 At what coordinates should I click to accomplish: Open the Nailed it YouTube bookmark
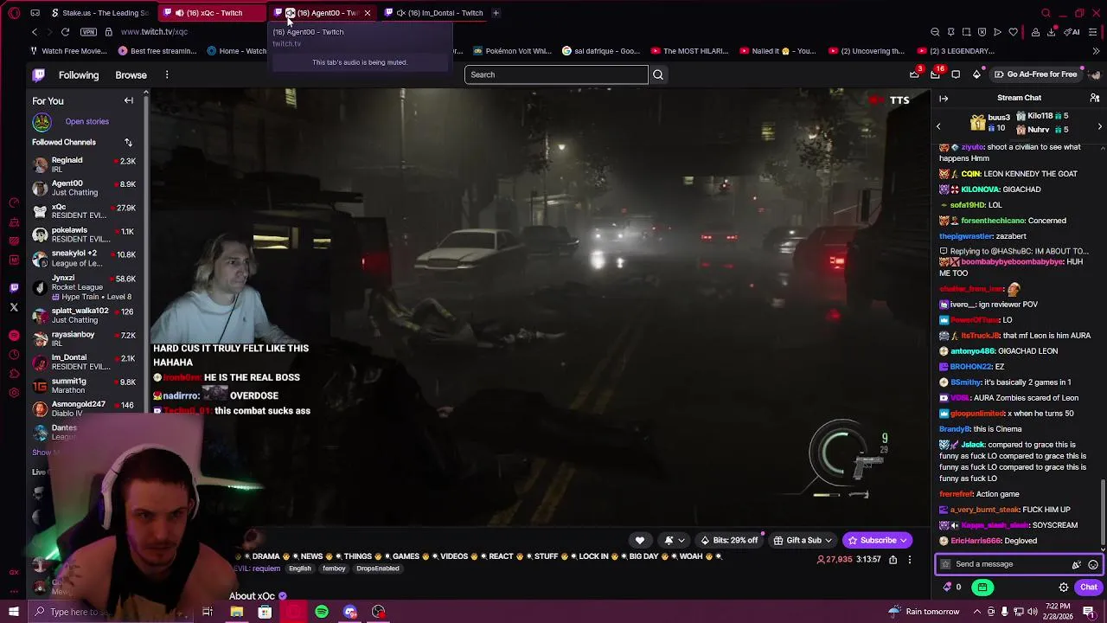pos(777,51)
